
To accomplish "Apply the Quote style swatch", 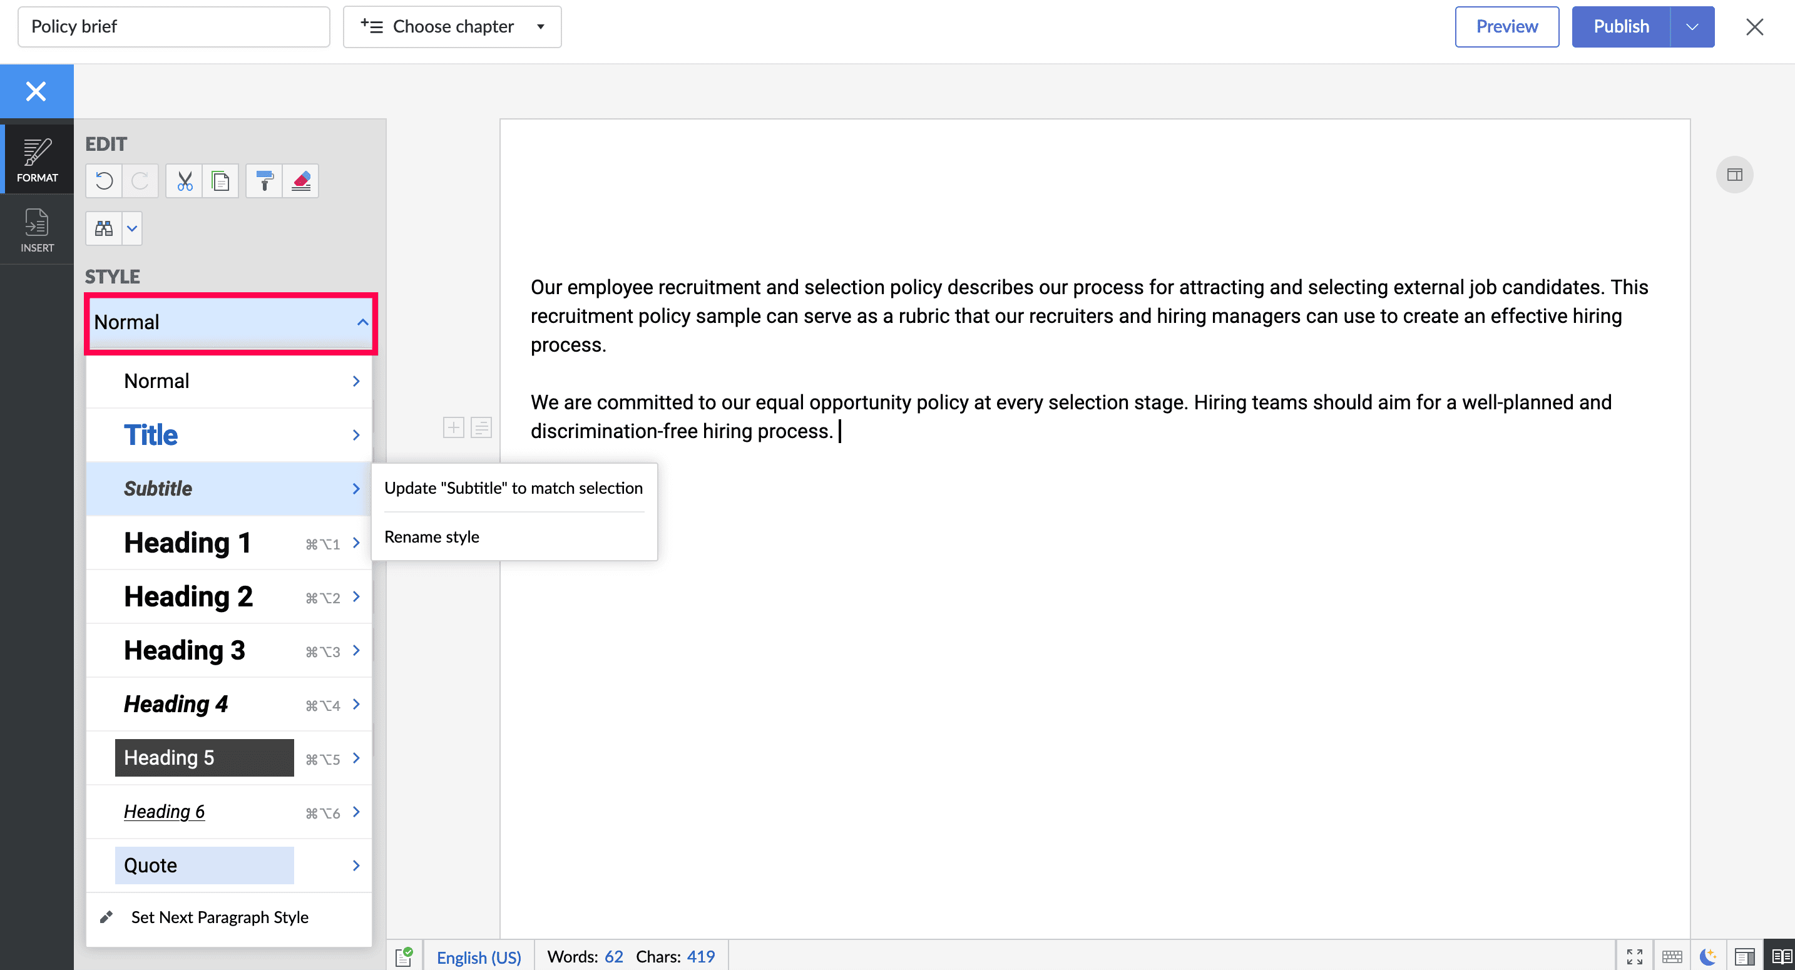I will tap(204, 865).
